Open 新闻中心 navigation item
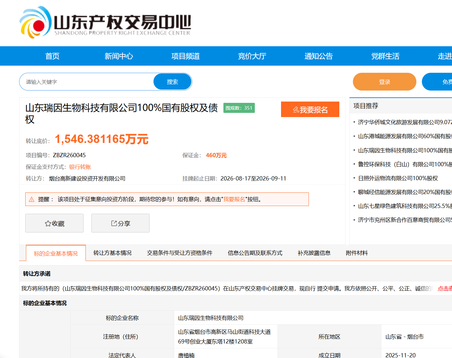 click(119, 56)
